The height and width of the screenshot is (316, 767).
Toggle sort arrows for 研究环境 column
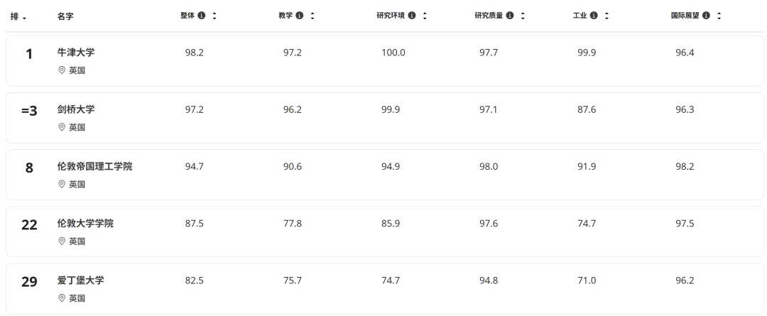pyautogui.click(x=425, y=16)
